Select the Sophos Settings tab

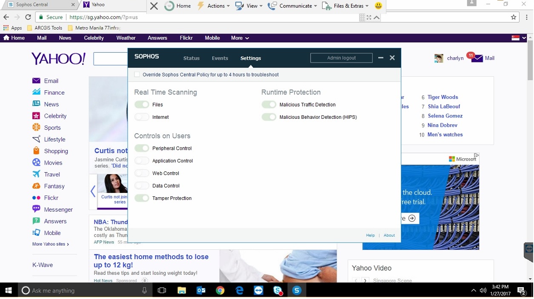click(251, 58)
